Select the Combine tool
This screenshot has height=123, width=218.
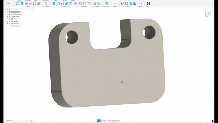66,3
